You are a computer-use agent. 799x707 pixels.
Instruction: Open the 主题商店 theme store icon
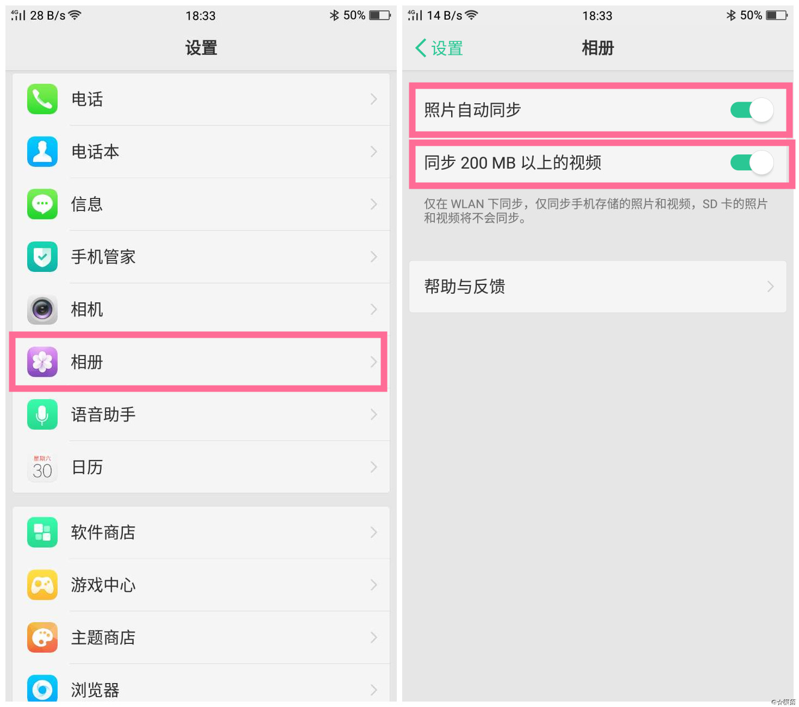(x=42, y=637)
